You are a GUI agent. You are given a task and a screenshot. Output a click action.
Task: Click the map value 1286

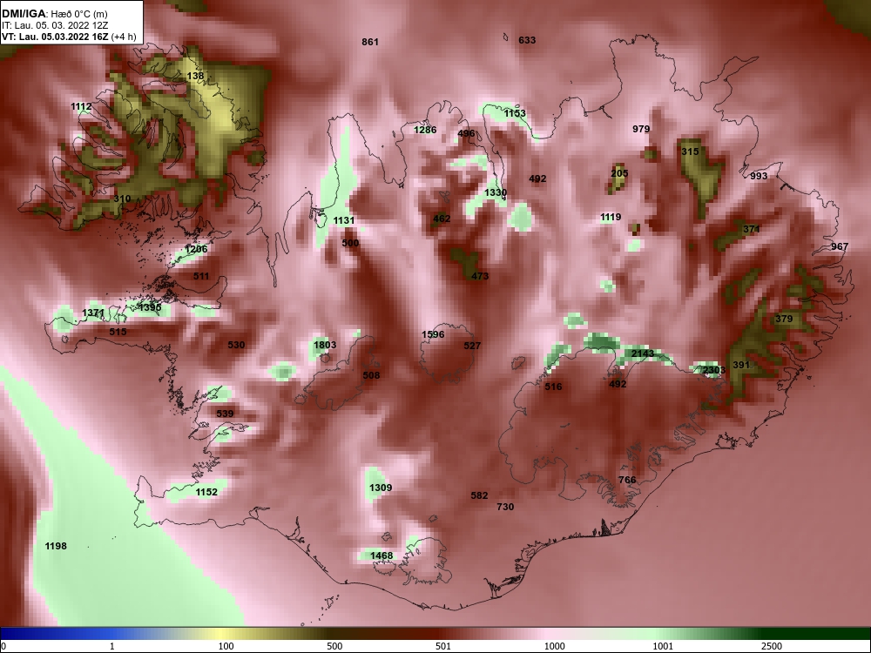tap(426, 130)
